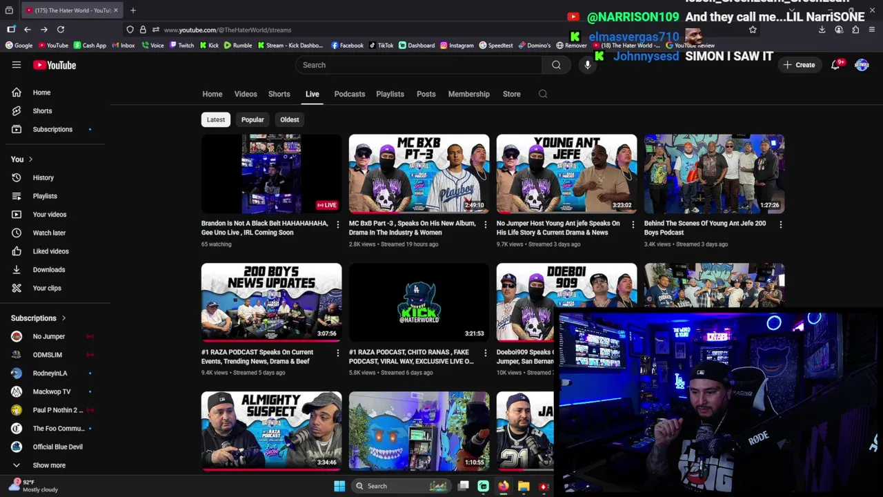Open the Instagram bookmark
This screenshot has height=497, width=883.
click(x=457, y=46)
